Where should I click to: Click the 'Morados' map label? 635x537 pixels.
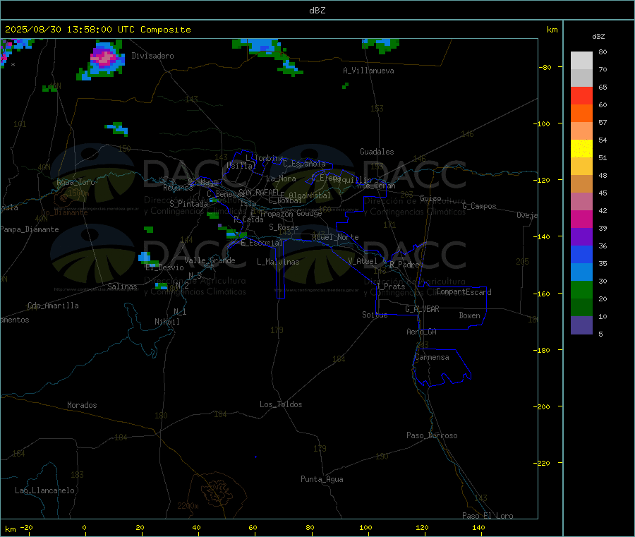83,405
